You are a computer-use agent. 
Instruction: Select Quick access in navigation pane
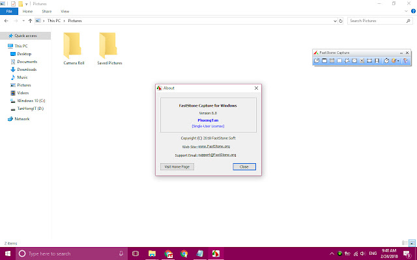coord(25,36)
